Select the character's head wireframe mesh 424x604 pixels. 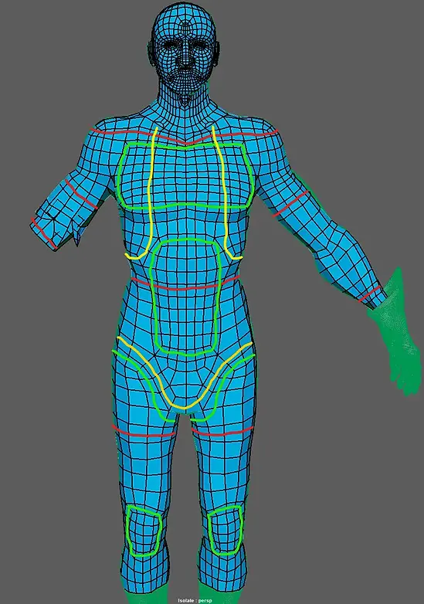coord(184,49)
